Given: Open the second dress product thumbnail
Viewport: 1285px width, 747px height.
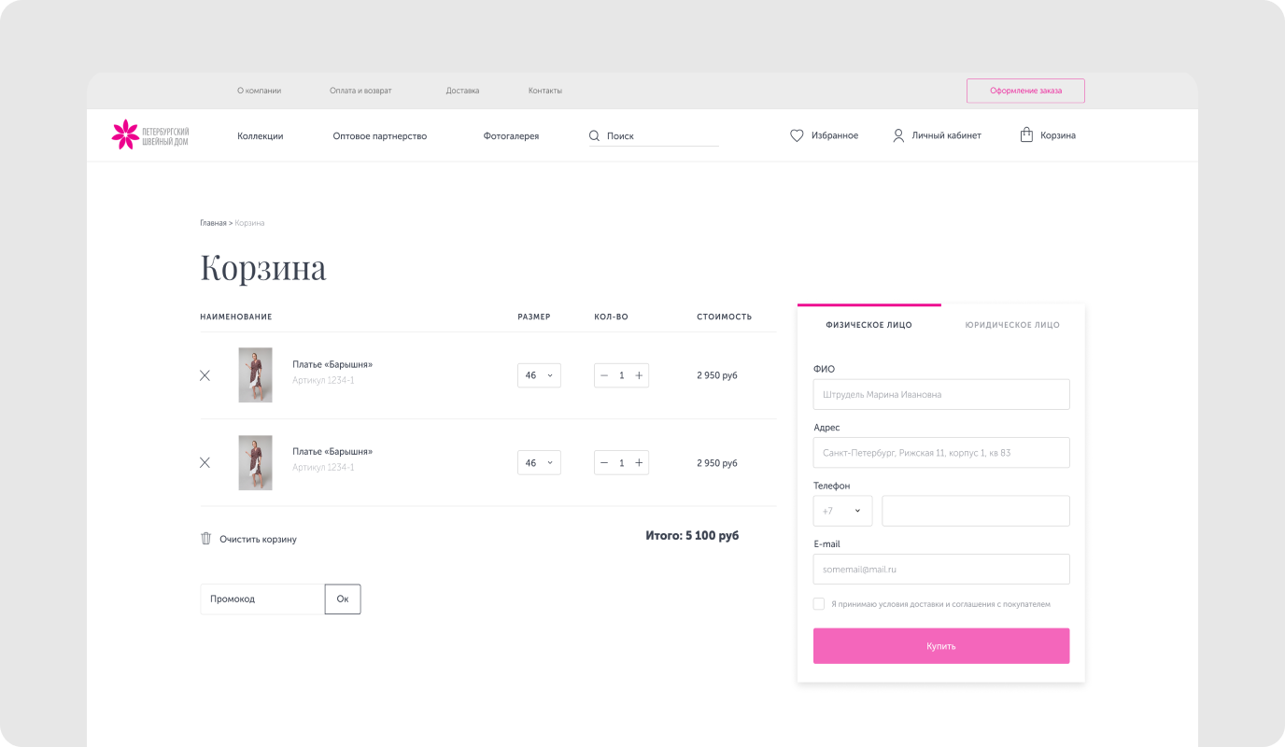Looking at the screenshot, I should point(255,462).
